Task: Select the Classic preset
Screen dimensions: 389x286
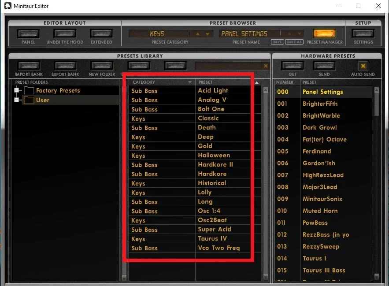Action: coord(208,118)
